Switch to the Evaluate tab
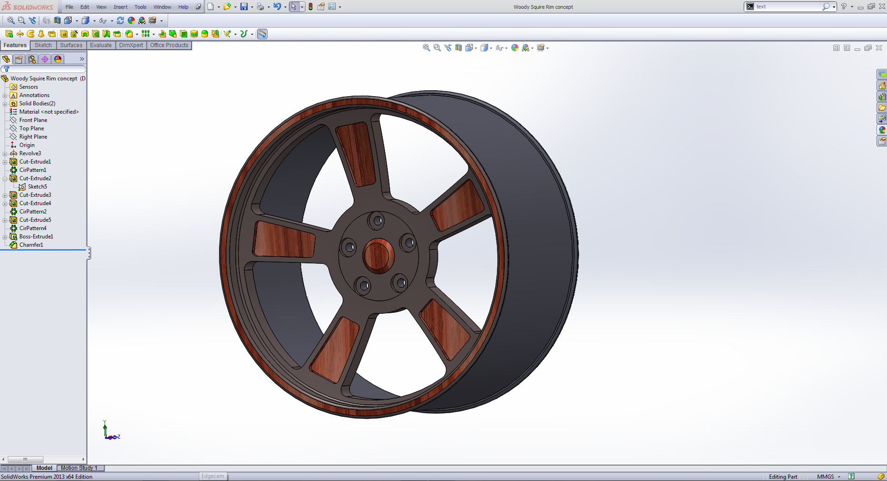Viewport: 887px width, 481px height. 101,45
